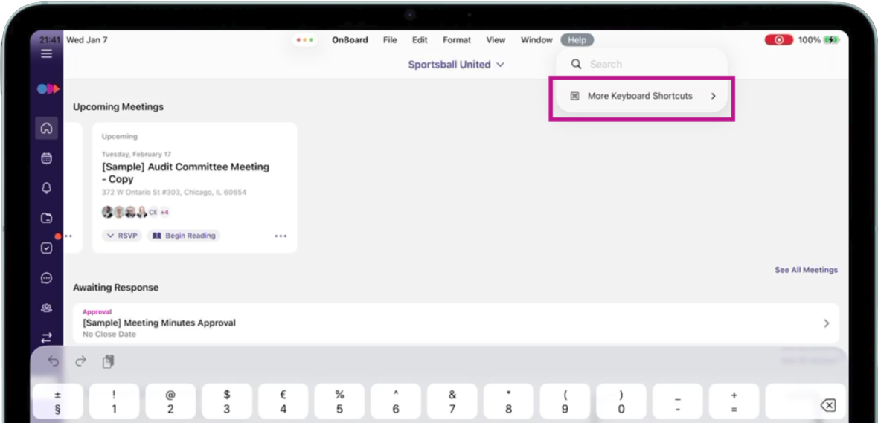
Task: Expand the Sportsball United organization dropdown
Action: pyautogui.click(x=456, y=65)
